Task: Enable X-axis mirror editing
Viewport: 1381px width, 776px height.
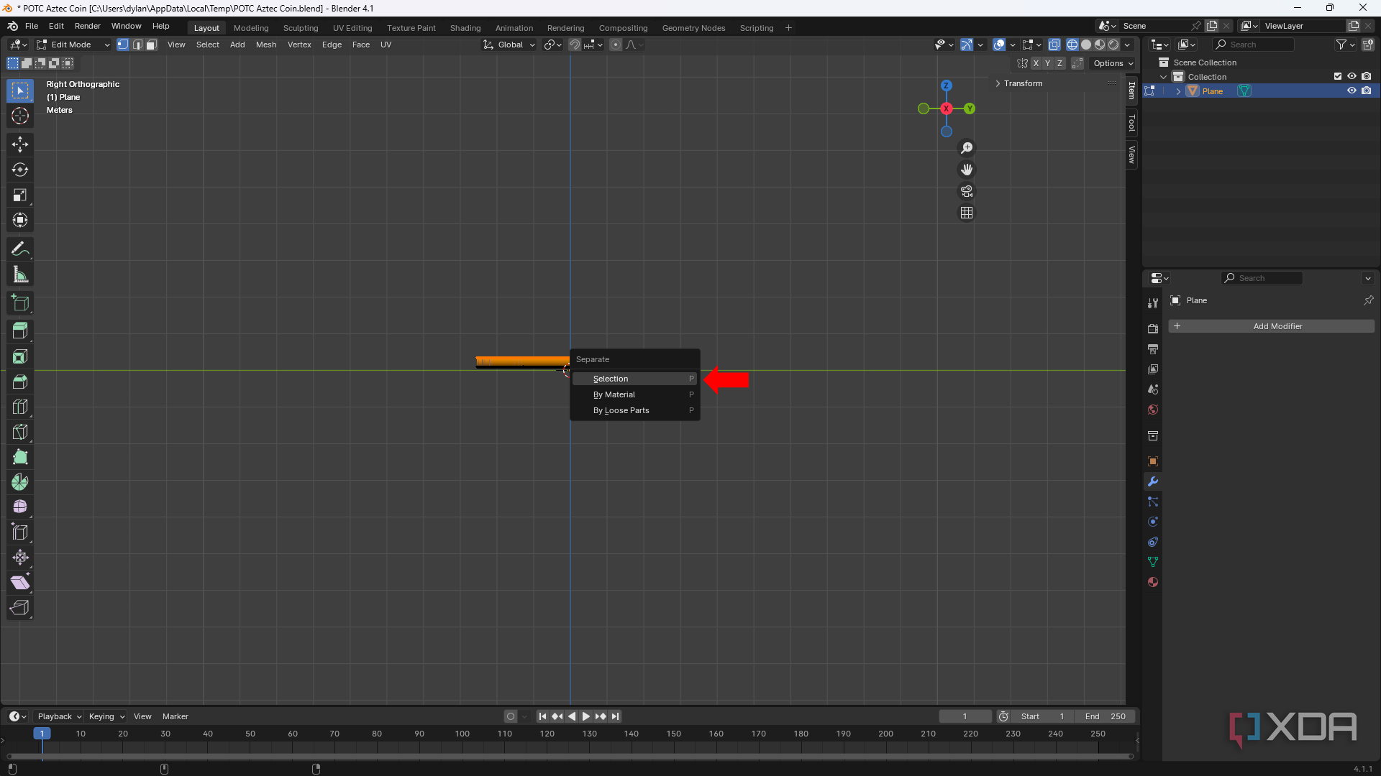Action: [x=1036, y=63]
